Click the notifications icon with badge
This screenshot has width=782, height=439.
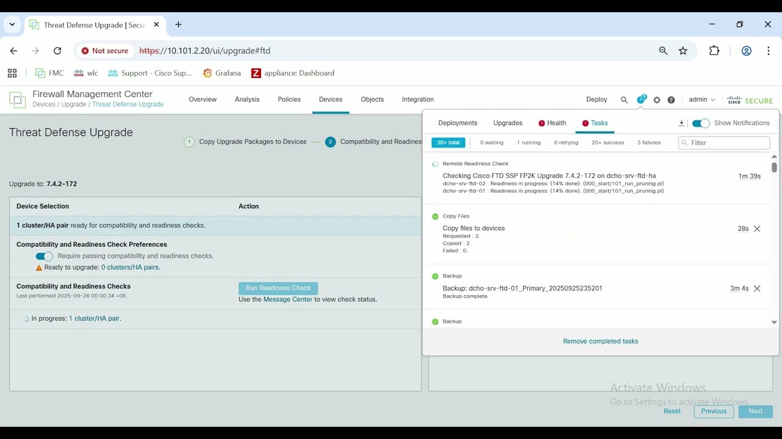[x=641, y=99]
